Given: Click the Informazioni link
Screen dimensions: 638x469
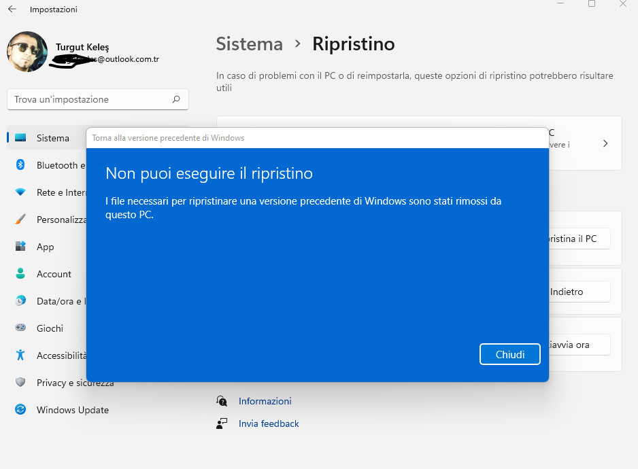Looking at the screenshot, I should (x=265, y=401).
